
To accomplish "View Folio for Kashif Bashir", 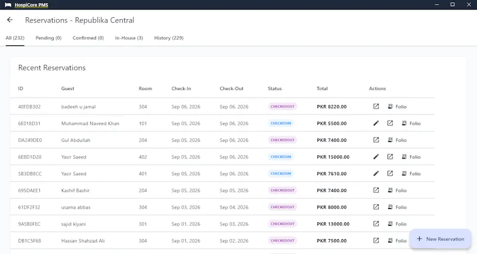I will pyautogui.click(x=397, y=190).
